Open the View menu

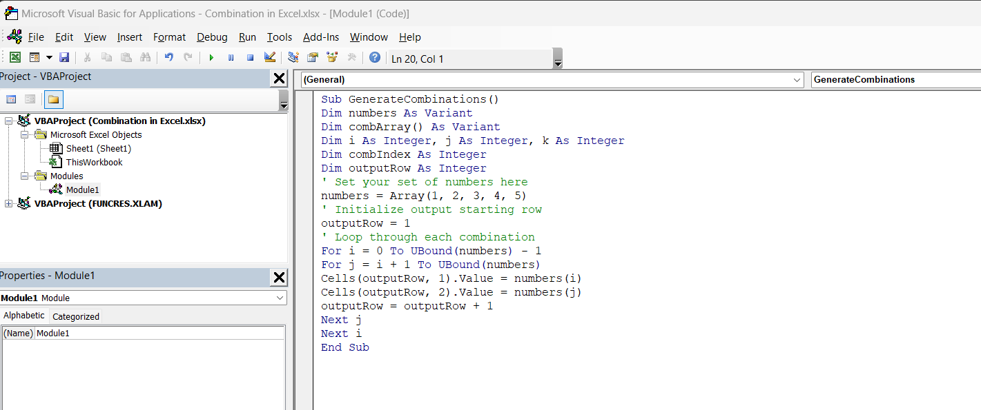tap(95, 37)
